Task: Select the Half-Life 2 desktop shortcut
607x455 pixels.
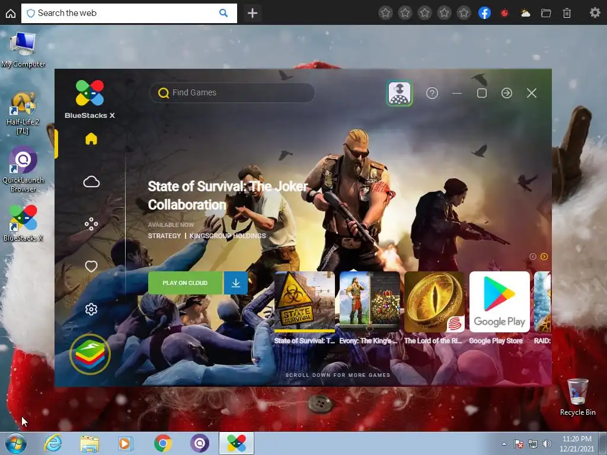Action: click(x=23, y=113)
